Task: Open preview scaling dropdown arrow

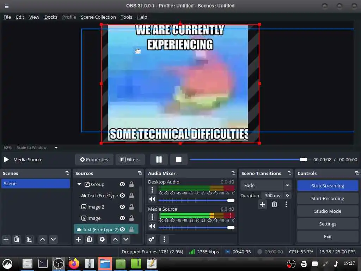Action: click(56, 147)
